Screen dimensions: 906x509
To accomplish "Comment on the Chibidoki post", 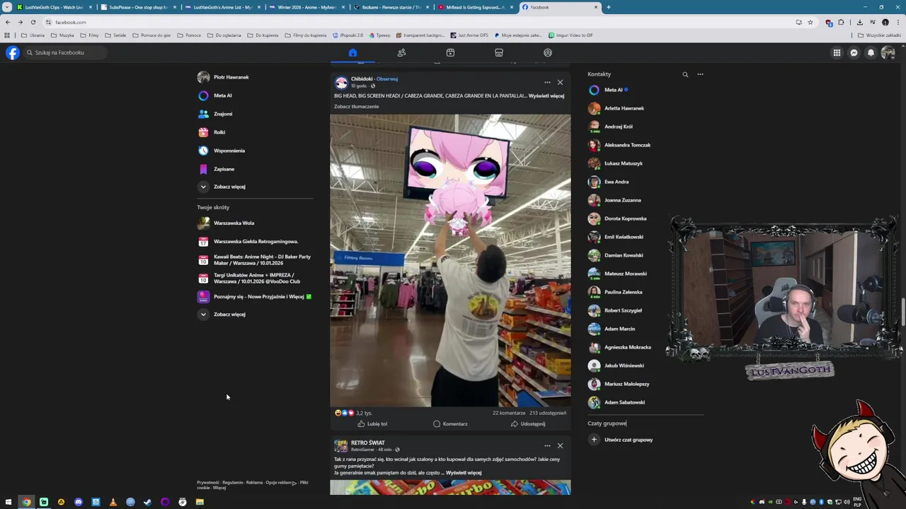I will (450, 423).
